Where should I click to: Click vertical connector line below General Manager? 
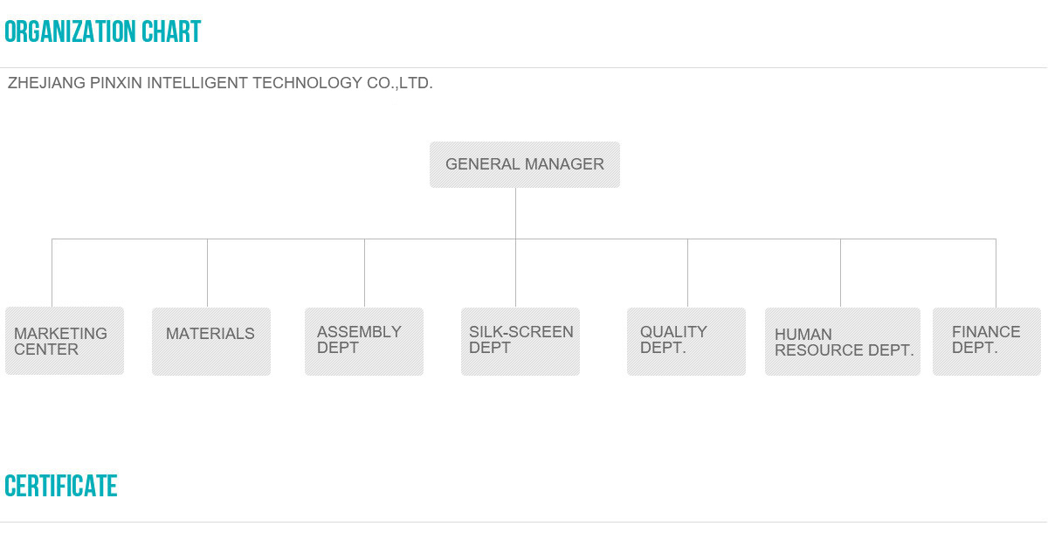[515, 213]
